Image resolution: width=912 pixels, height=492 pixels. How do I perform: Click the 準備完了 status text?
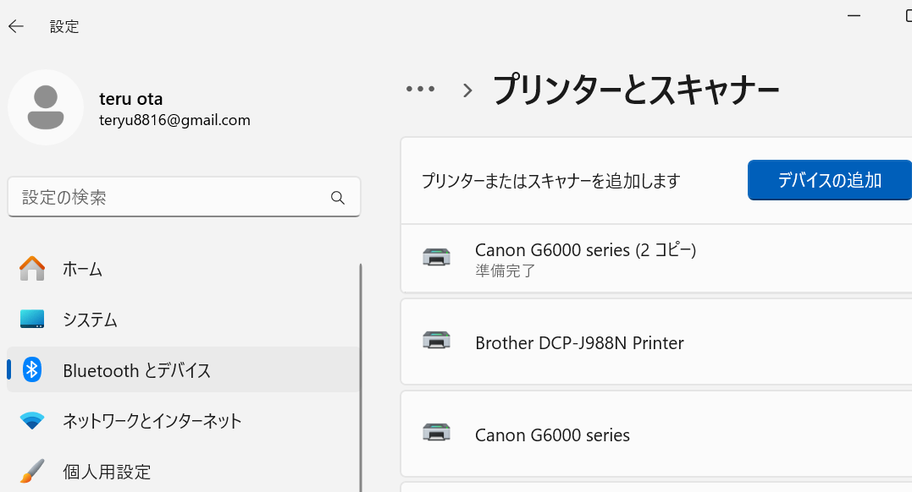click(505, 271)
